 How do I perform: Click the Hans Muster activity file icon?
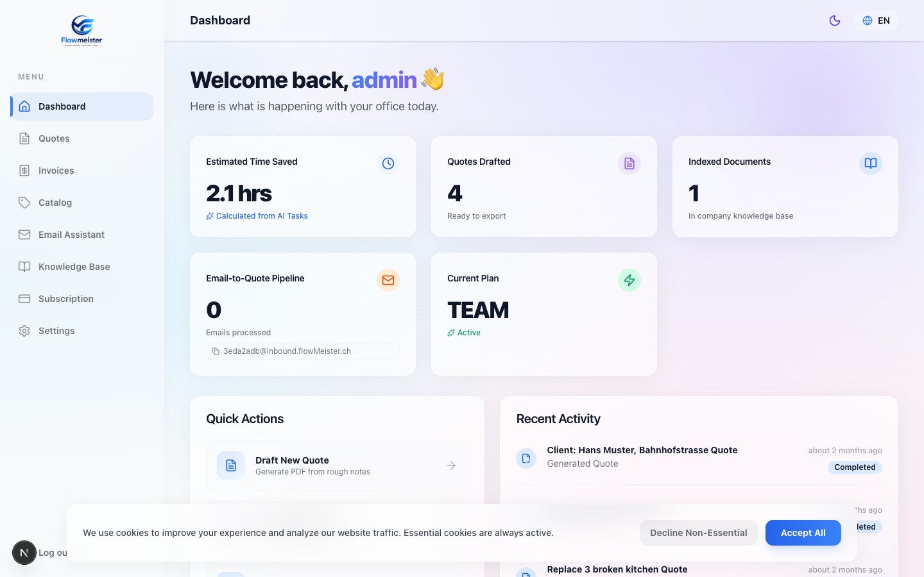click(x=526, y=458)
